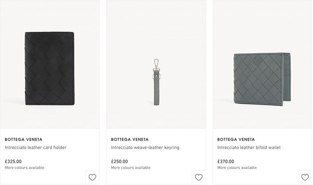View more colours for the bifold wallet
Image resolution: width=313 pixels, height=185 pixels.
(x=237, y=168)
